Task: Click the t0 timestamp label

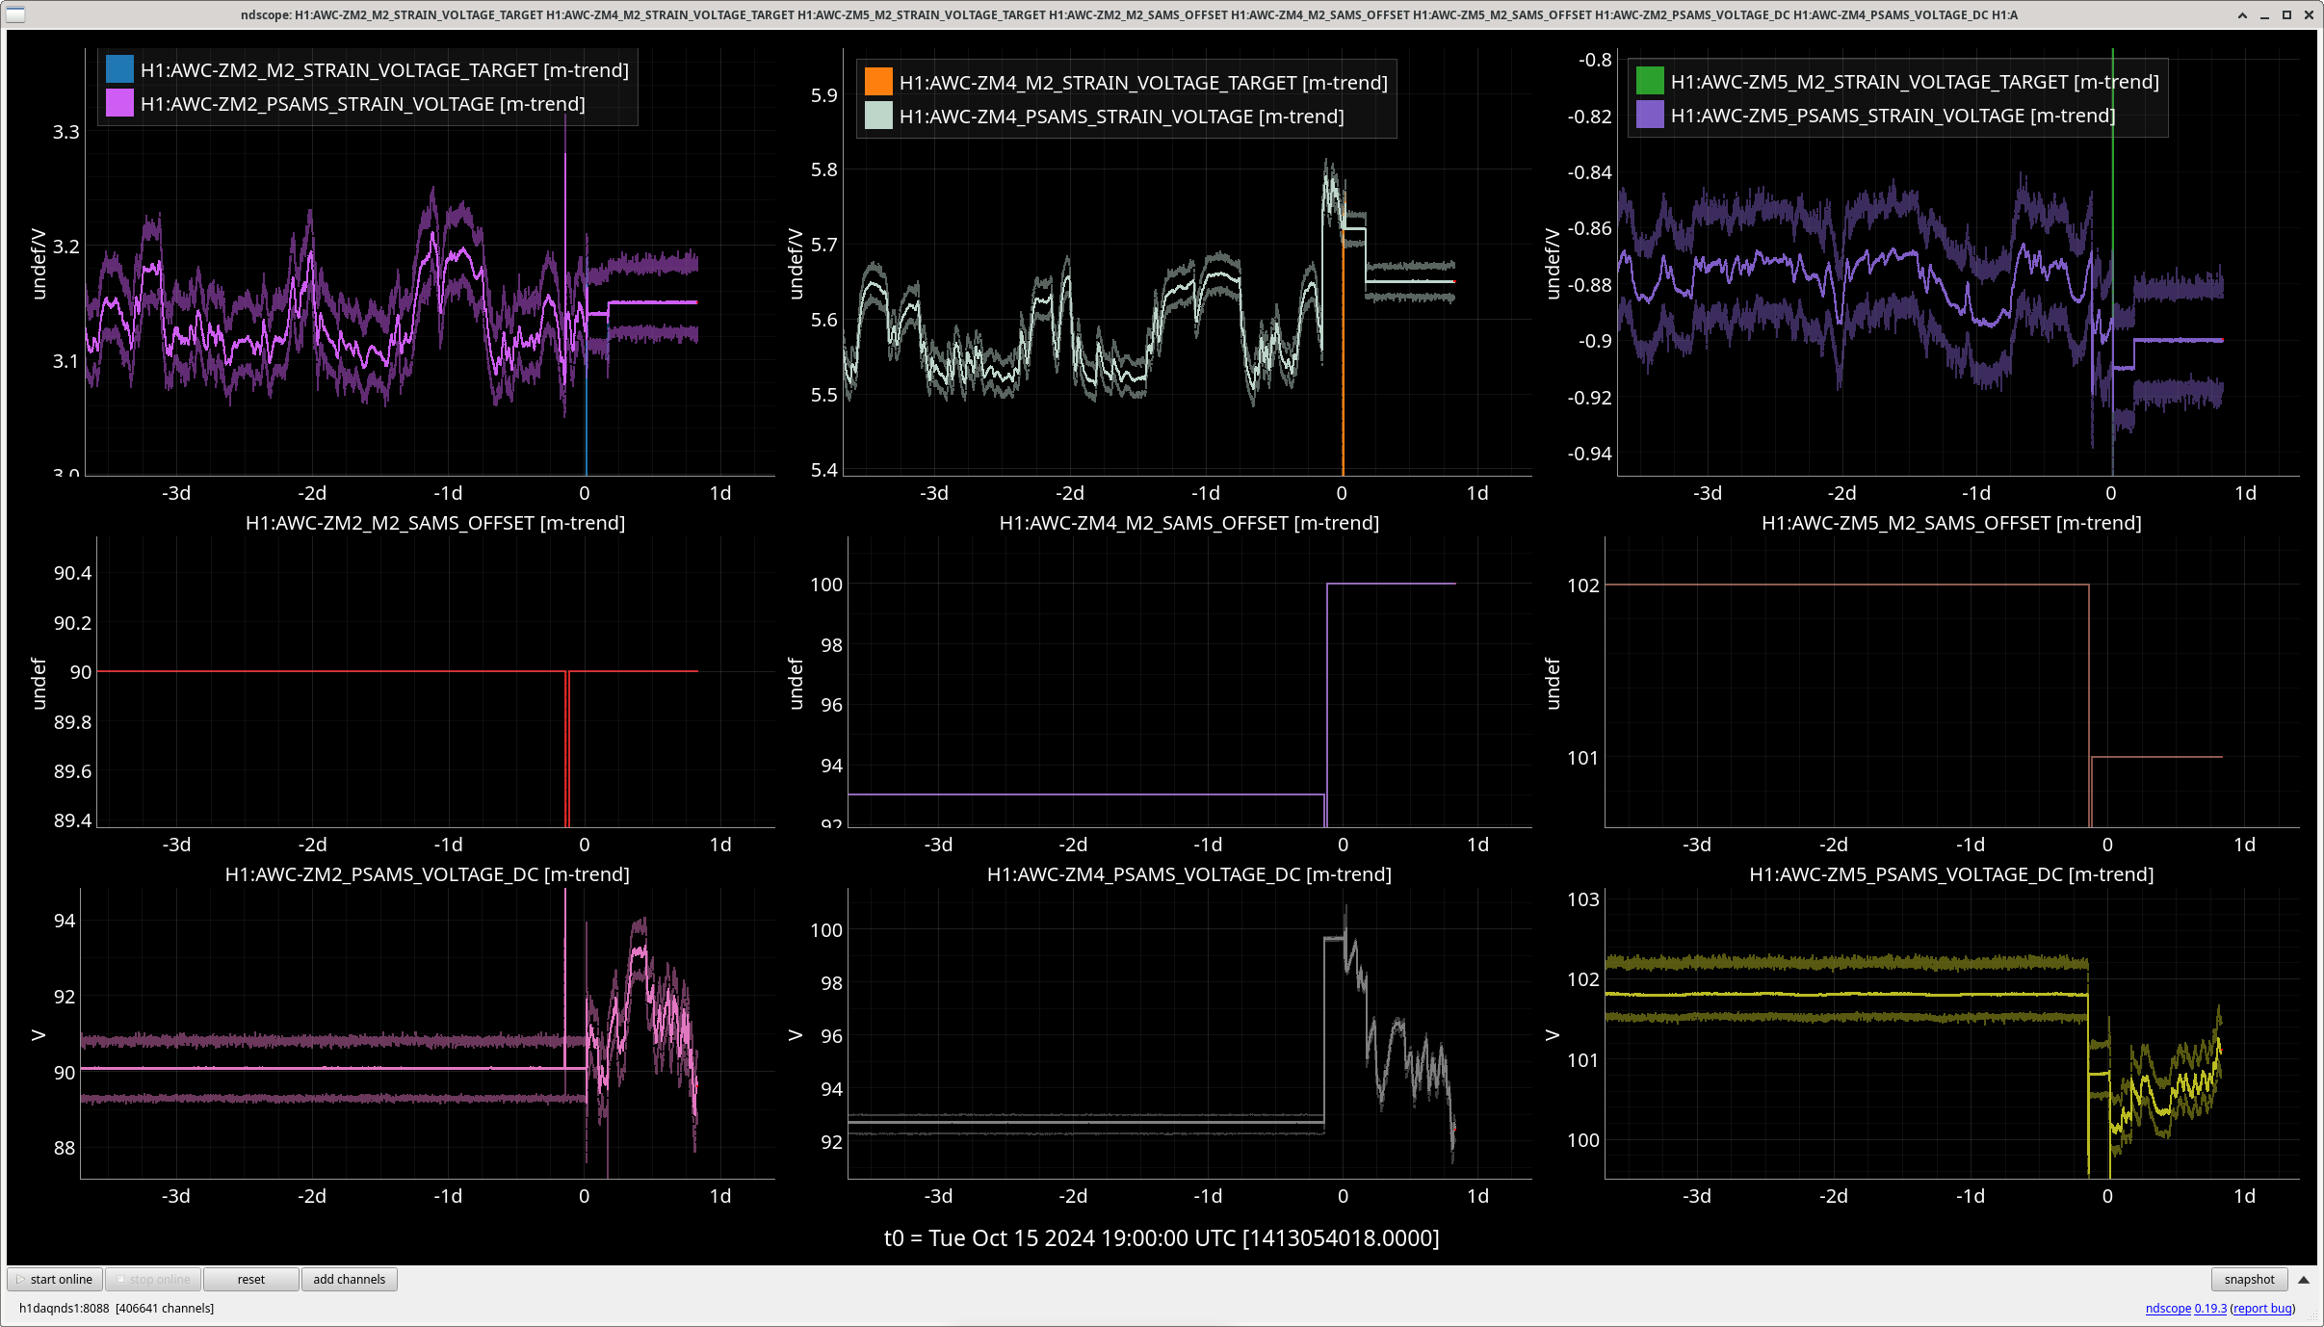Action: point(1162,1238)
